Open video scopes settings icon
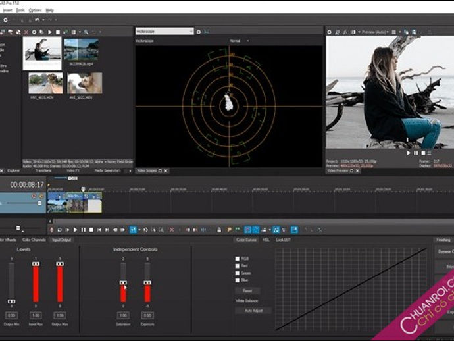Screen dimensions: 454x341 point(199,32)
